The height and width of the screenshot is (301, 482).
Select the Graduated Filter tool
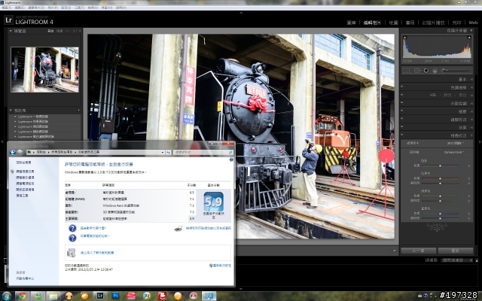435,70
